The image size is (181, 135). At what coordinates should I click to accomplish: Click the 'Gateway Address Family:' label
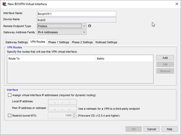coord(19,32)
